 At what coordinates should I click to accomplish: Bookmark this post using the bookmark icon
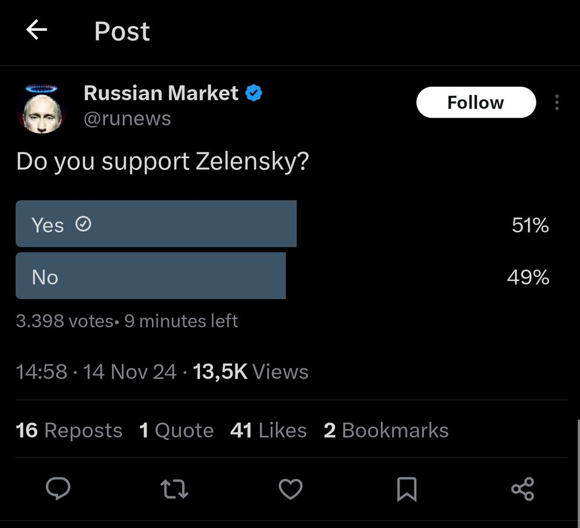point(407,489)
